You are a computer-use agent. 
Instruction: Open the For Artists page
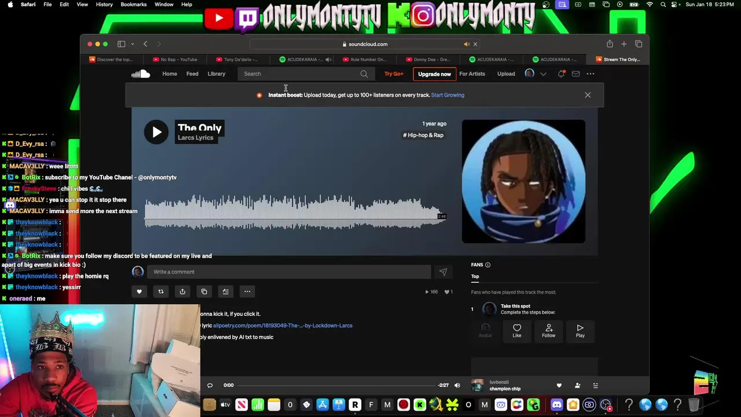pos(472,74)
